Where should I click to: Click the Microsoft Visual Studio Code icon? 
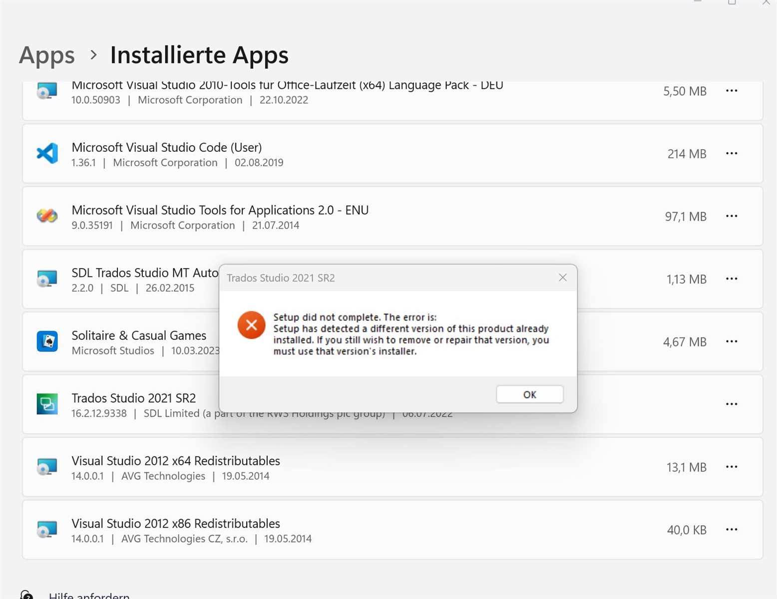point(46,153)
